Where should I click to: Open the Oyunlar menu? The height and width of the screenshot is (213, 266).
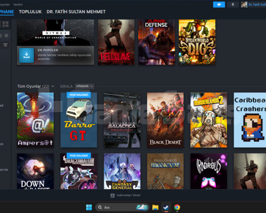tap(5, 5)
